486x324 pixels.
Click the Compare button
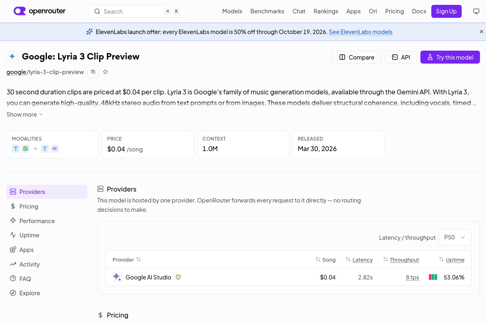click(x=357, y=57)
